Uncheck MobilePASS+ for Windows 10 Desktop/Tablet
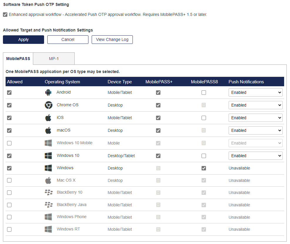 158,156
